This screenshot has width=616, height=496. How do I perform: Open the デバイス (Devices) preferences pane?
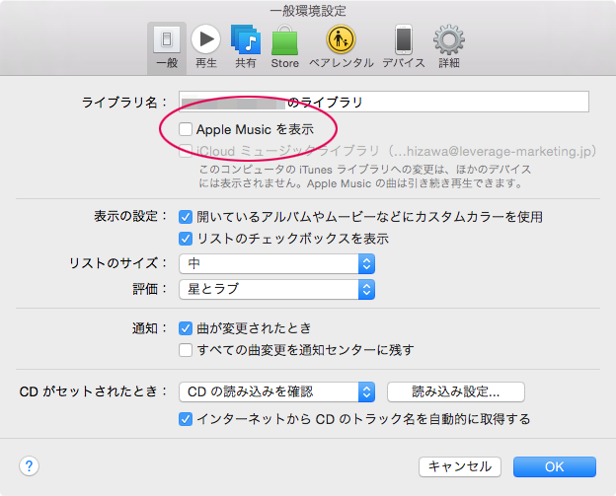tap(404, 47)
